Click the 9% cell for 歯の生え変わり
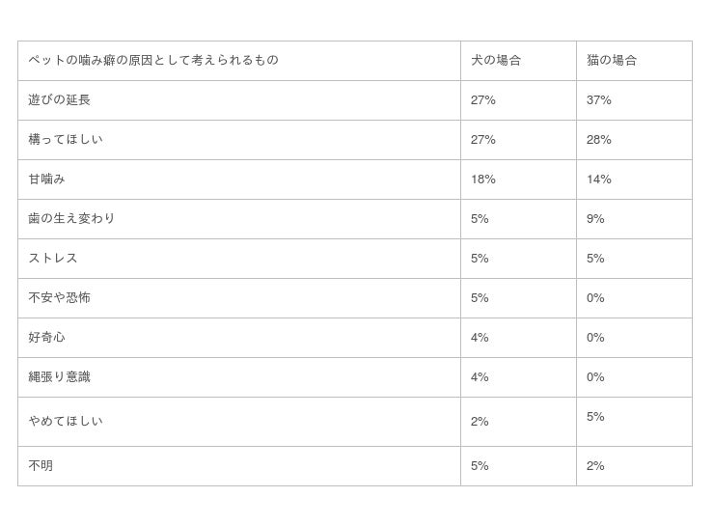The image size is (714, 525). [x=595, y=219]
